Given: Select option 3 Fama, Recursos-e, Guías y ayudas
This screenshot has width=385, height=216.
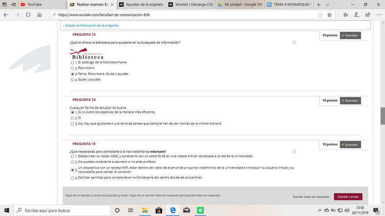Looking at the screenshot, I should tap(73, 74).
